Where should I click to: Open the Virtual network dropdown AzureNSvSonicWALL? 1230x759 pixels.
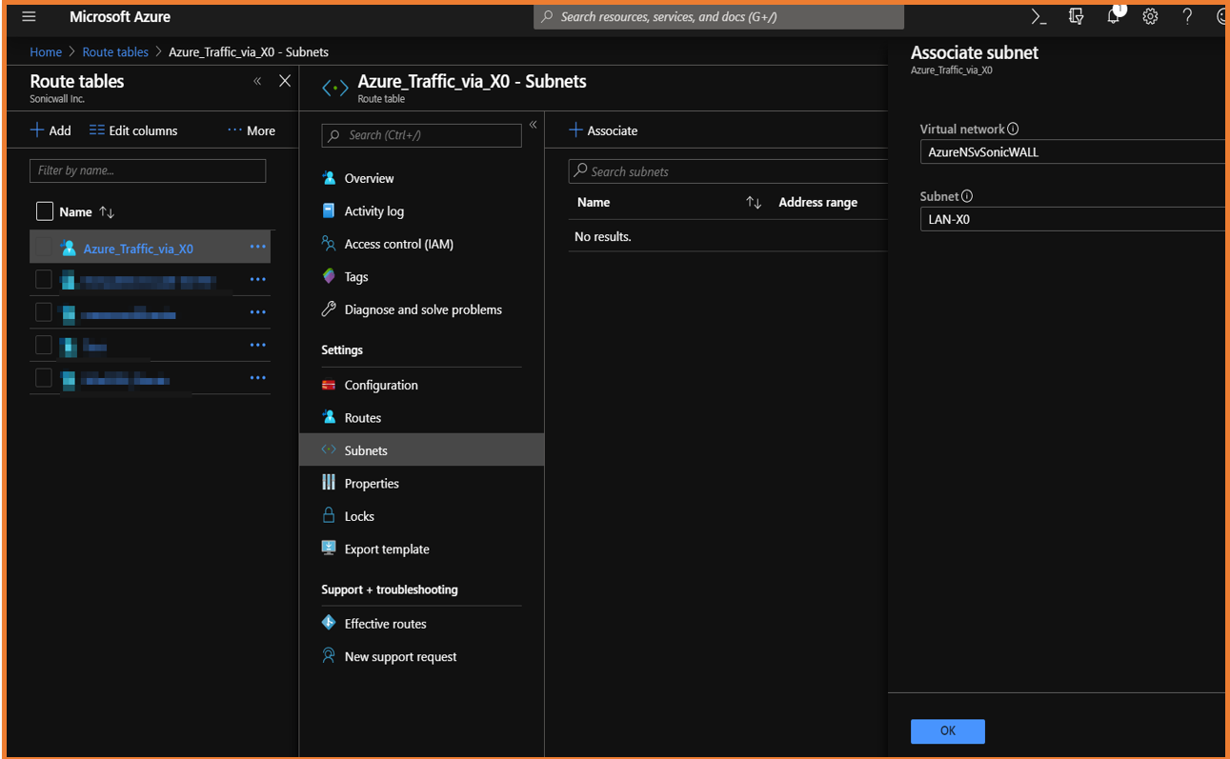tap(1072, 151)
